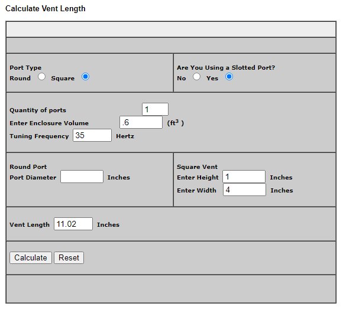Click the Tuning Frequency field
343x310 pixels.
pos(92,135)
